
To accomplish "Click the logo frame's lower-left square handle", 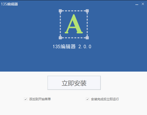I will 60,38.
